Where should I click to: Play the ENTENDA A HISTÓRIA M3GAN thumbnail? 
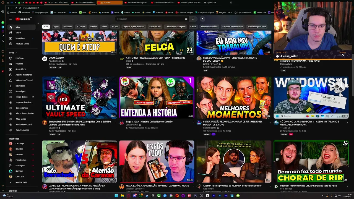(157, 98)
